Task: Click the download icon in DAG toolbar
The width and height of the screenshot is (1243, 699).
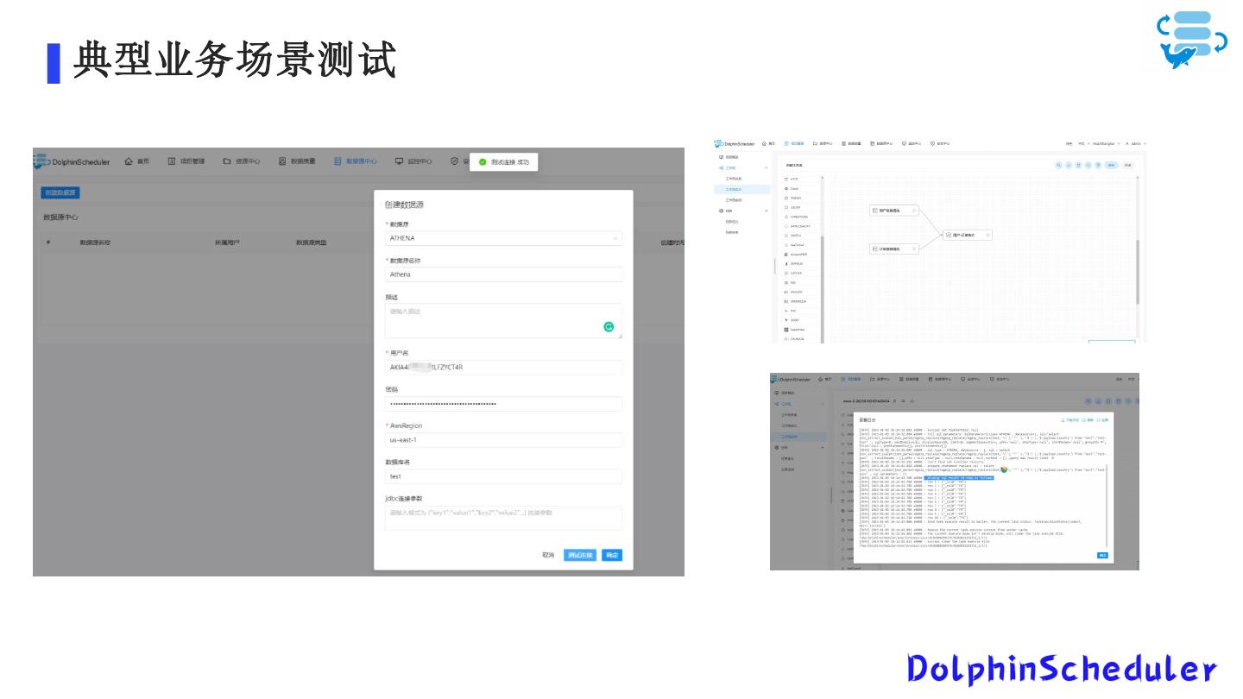Action: pos(1068,164)
